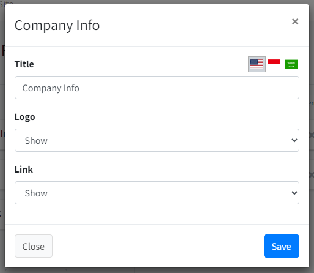Save the Company Info settings
This screenshot has height=273, width=314.
click(x=282, y=246)
